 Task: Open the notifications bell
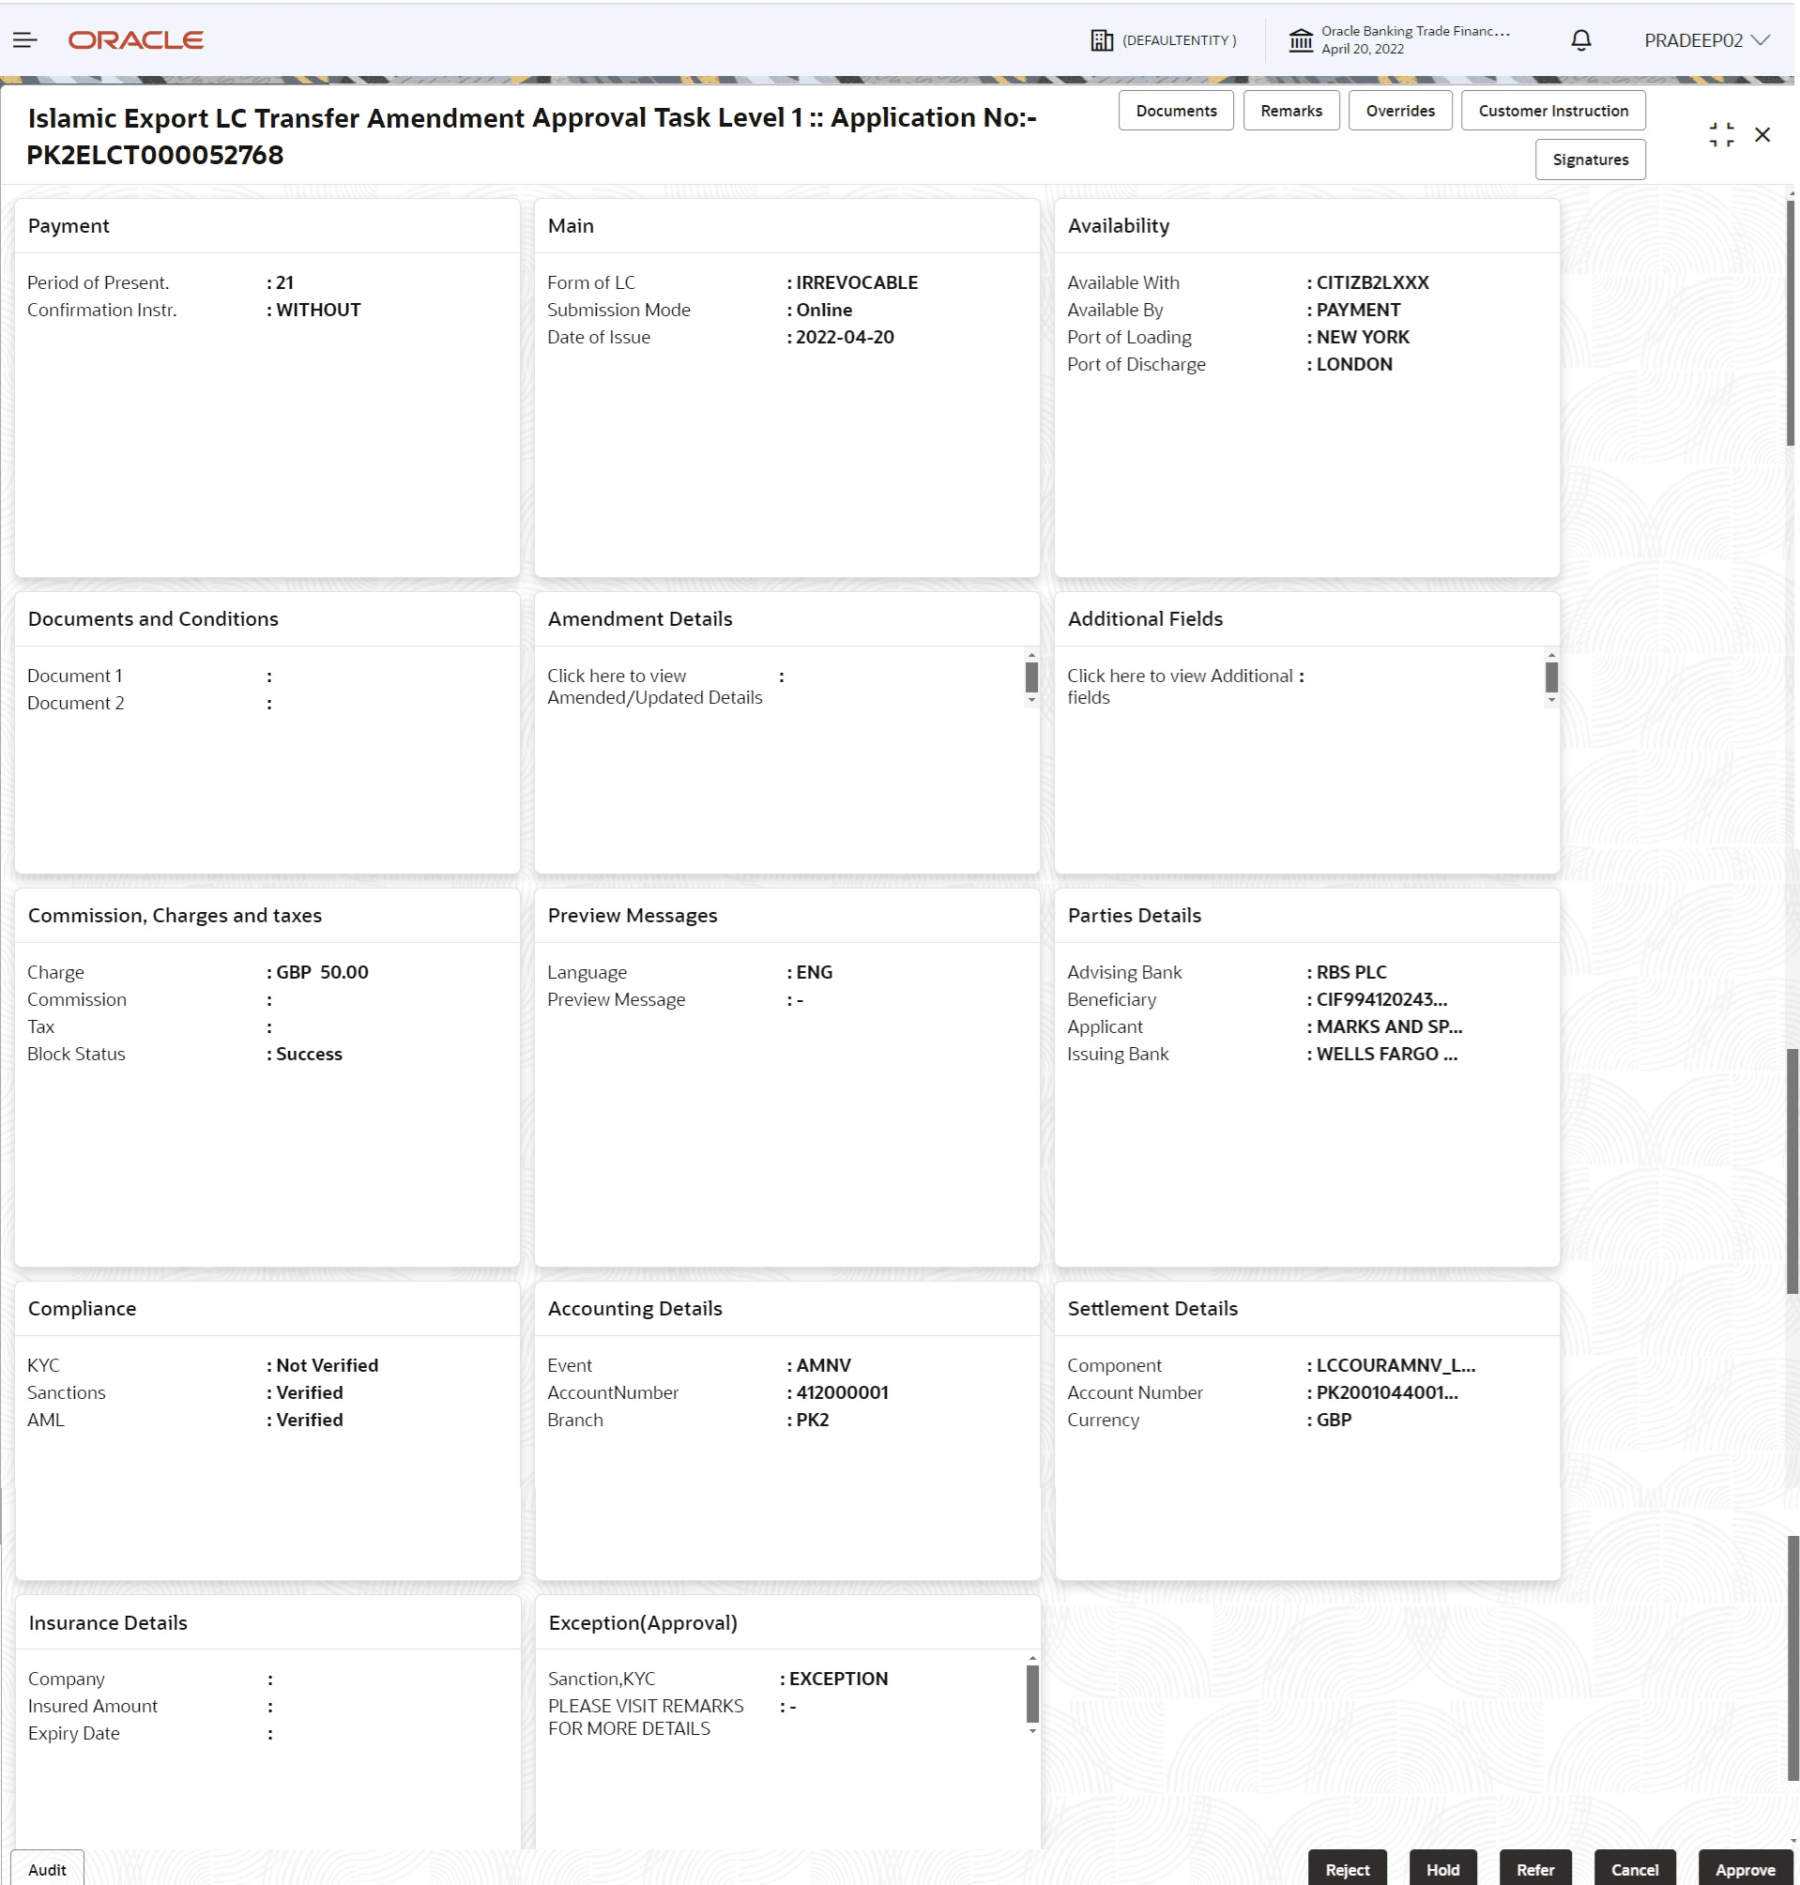coord(1579,39)
